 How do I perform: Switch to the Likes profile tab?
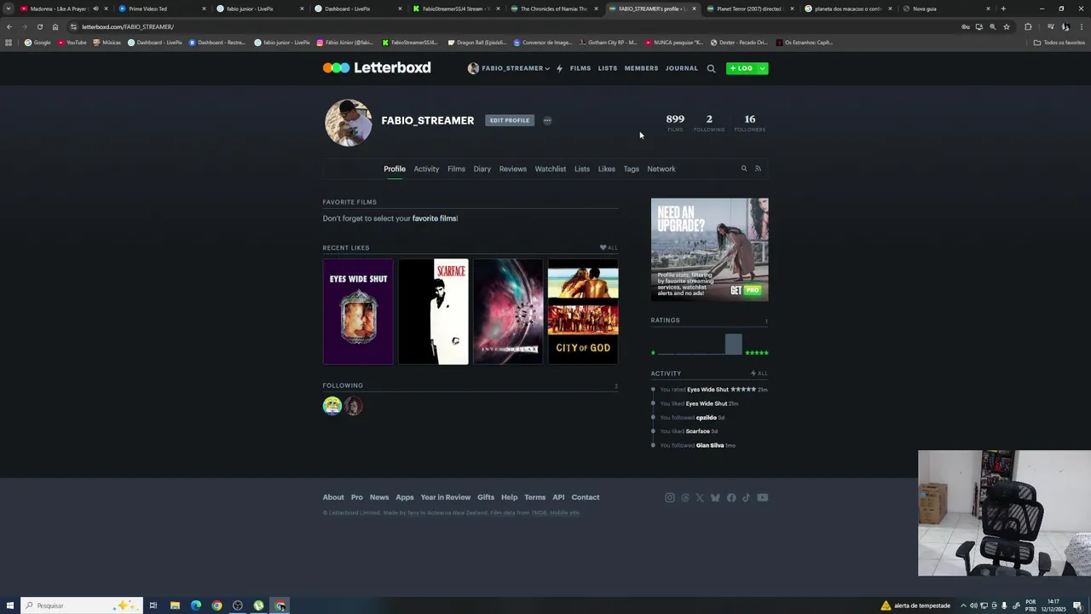click(x=607, y=169)
